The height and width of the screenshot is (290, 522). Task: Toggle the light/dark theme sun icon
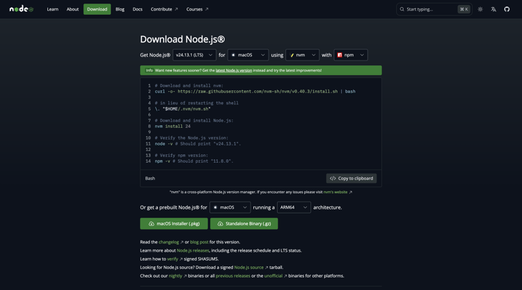(480, 9)
